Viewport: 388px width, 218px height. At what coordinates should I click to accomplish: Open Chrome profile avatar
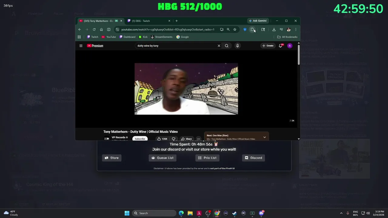pos(289,29)
